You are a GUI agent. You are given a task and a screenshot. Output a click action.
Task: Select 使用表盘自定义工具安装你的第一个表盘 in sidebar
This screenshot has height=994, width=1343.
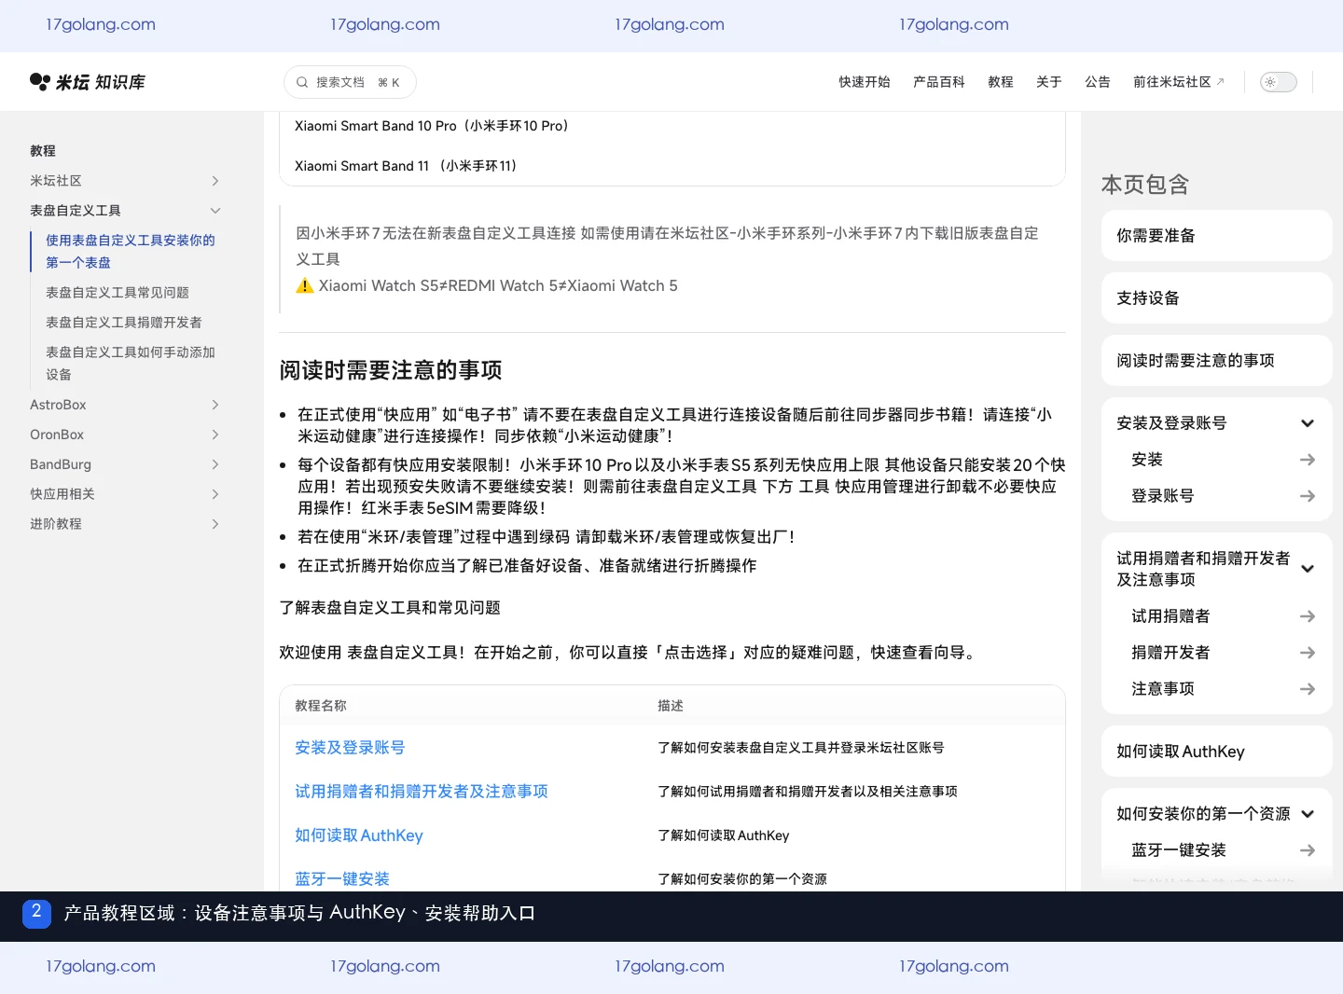point(131,252)
